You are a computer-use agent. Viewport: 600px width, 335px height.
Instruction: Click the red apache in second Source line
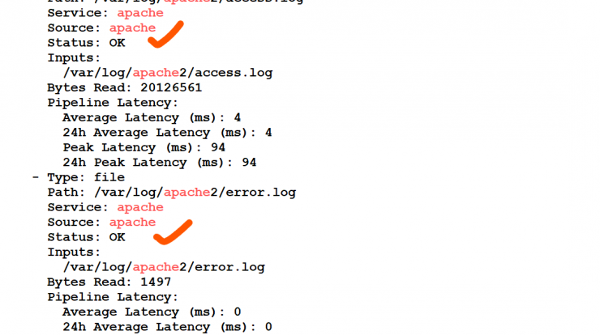coord(132,223)
